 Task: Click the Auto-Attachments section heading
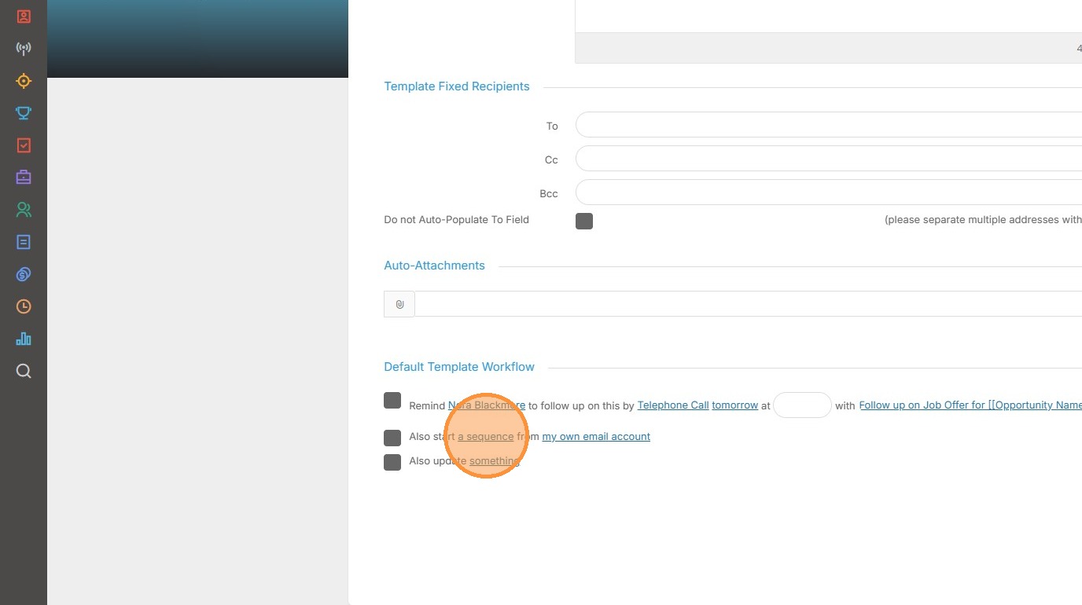(434, 266)
